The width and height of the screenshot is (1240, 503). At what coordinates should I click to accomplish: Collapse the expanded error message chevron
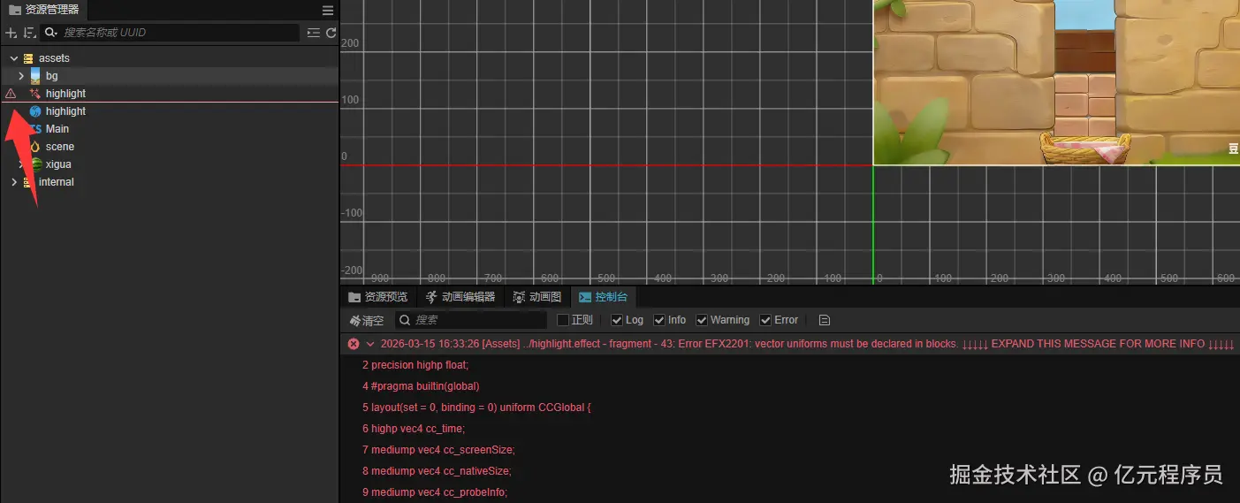(370, 344)
